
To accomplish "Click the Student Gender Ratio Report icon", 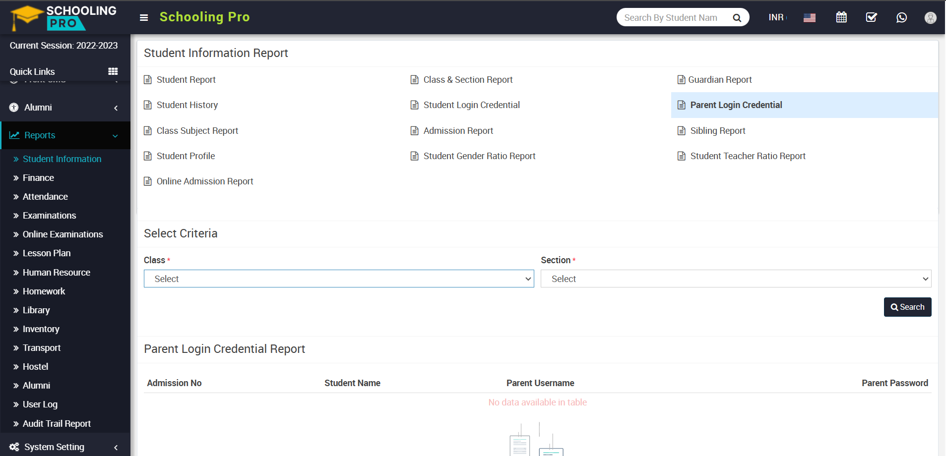I will click(414, 156).
